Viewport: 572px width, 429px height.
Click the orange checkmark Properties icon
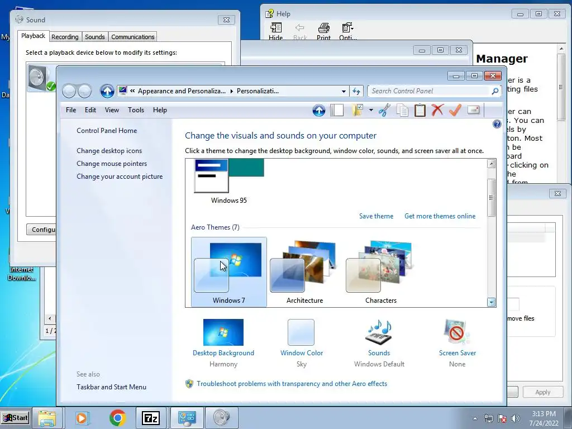[455, 110]
